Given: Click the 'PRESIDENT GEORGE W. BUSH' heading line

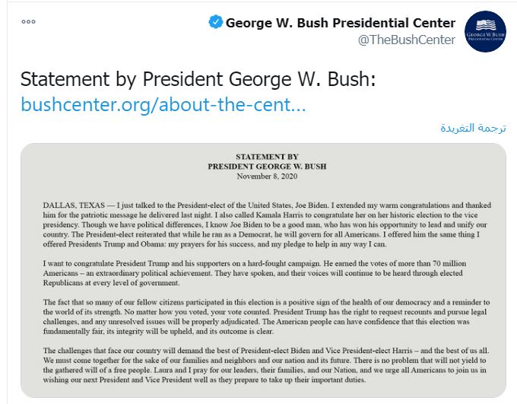Looking at the screenshot, I should click(262, 164).
